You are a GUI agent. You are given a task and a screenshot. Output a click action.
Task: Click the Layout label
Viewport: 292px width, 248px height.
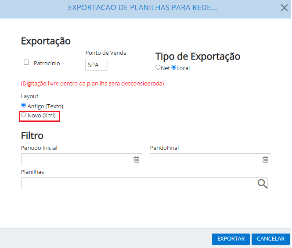pos(29,96)
